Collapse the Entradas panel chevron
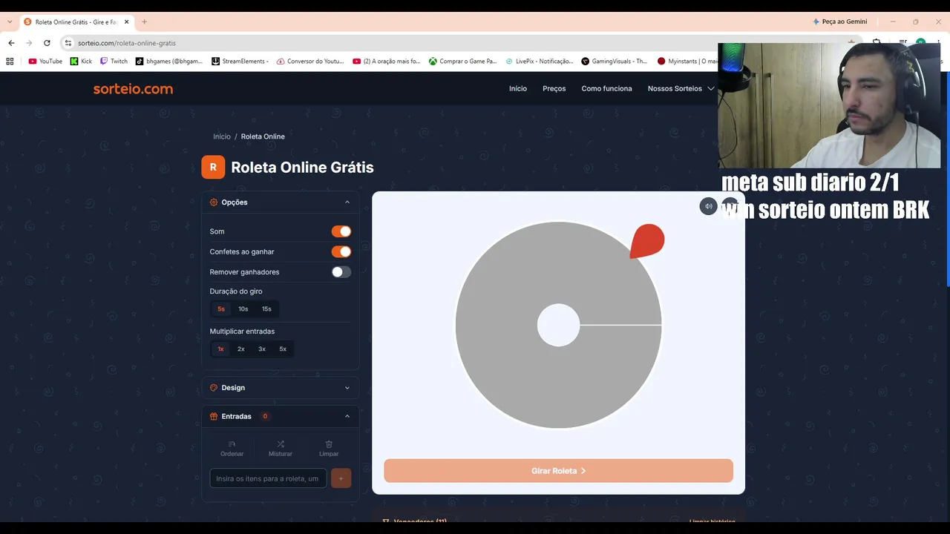The height and width of the screenshot is (534, 950). coord(347,417)
